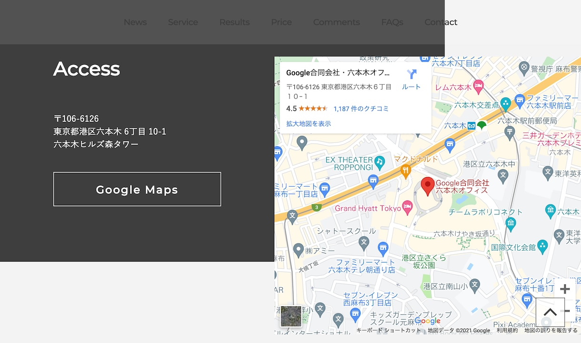This screenshot has height=343, width=581.
Task: Open the 利用規約 terms link
Action: pyautogui.click(x=507, y=330)
